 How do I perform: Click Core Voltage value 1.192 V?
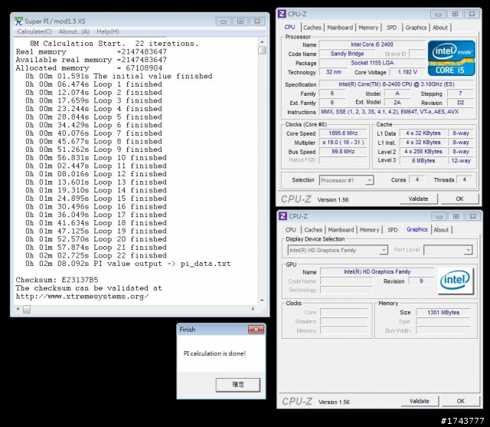[407, 72]
